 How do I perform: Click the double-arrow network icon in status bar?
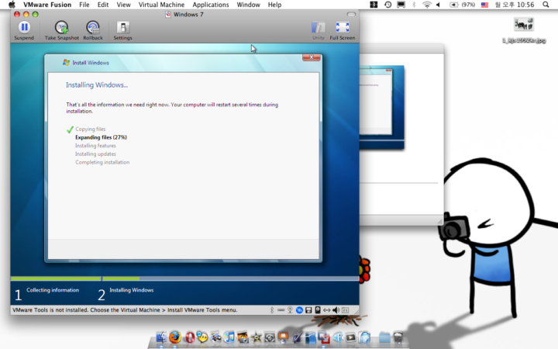pos(327,310)
